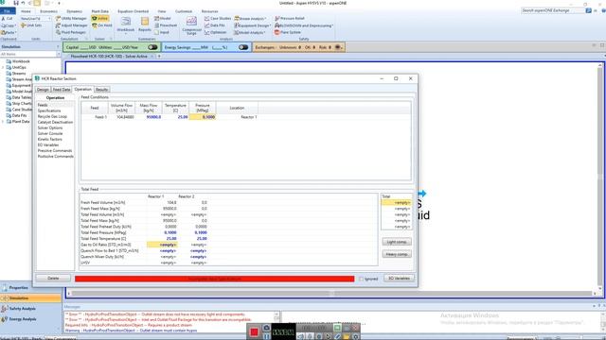Expand the UnitOps tree node
Image resolution: width=606 pixels, height=340 pixels.
point(3,67)
